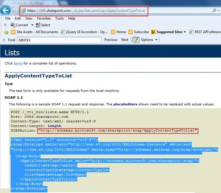Open the Suggested Sites favorite
This screenshot has width=221, height=193.
click(167, 32)
